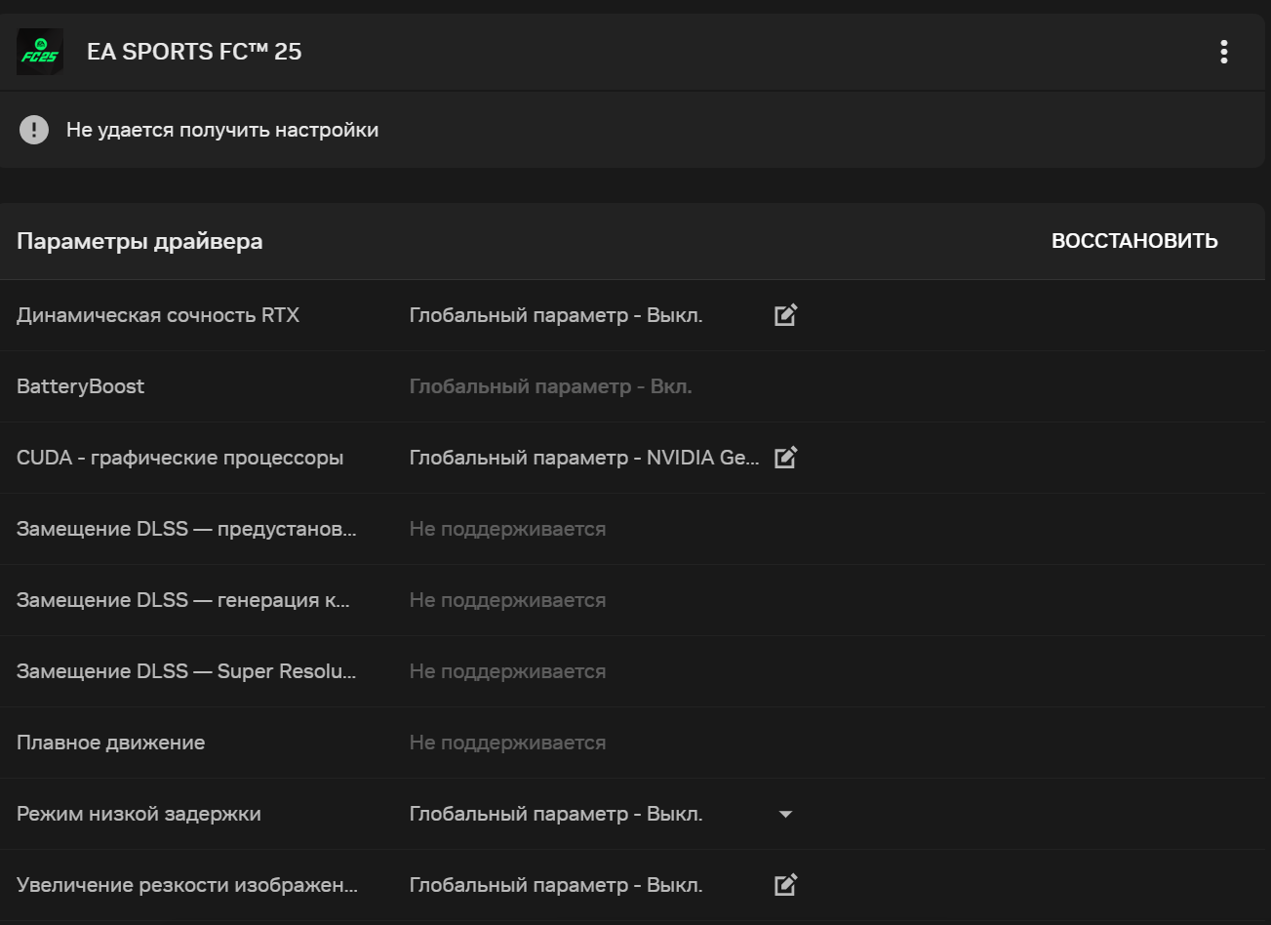
Task: Select the Замещение DLSS — генерация к... label
Action: tap(183, 600)
